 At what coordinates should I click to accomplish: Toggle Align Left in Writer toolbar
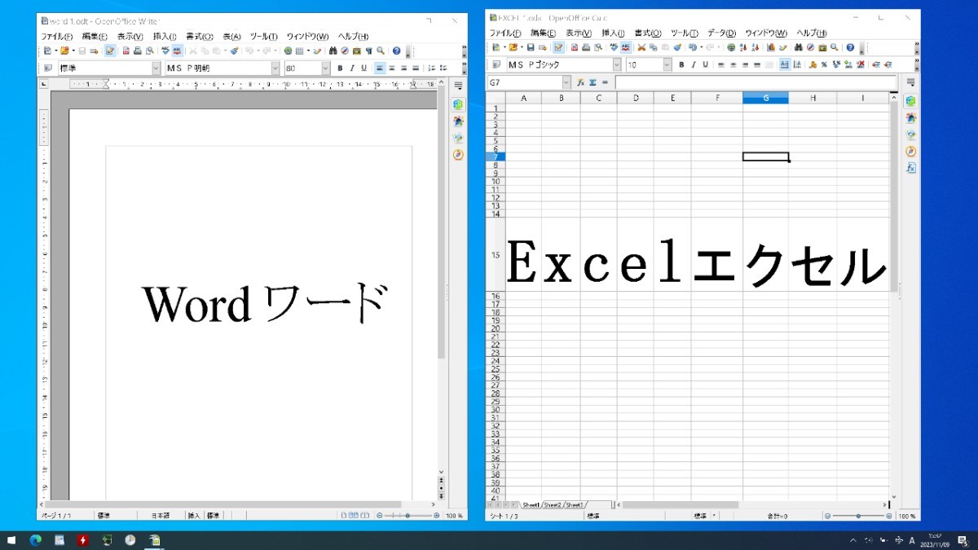(x=381, y=68)
